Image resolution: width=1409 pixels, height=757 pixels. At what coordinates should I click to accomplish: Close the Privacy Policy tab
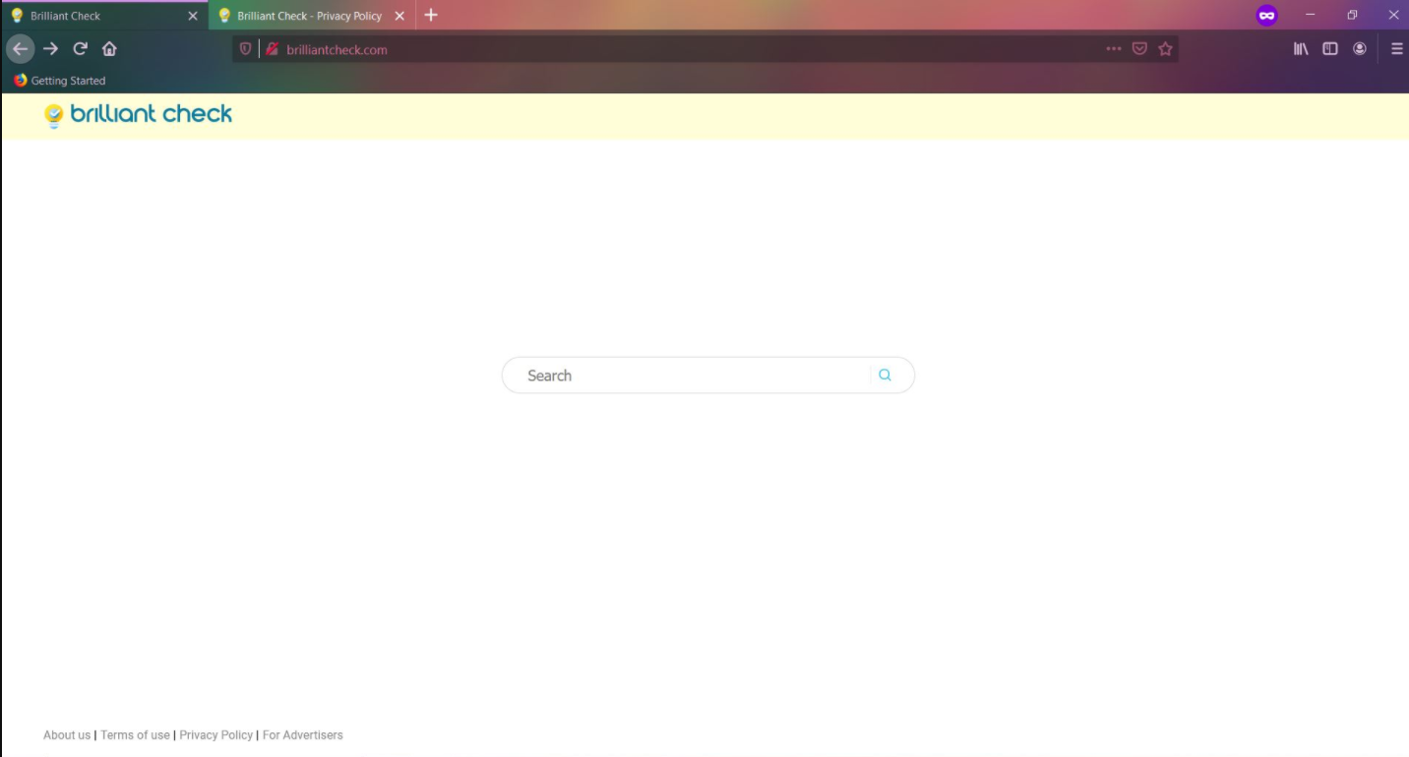pyautogui.click(x=399, y=16)
